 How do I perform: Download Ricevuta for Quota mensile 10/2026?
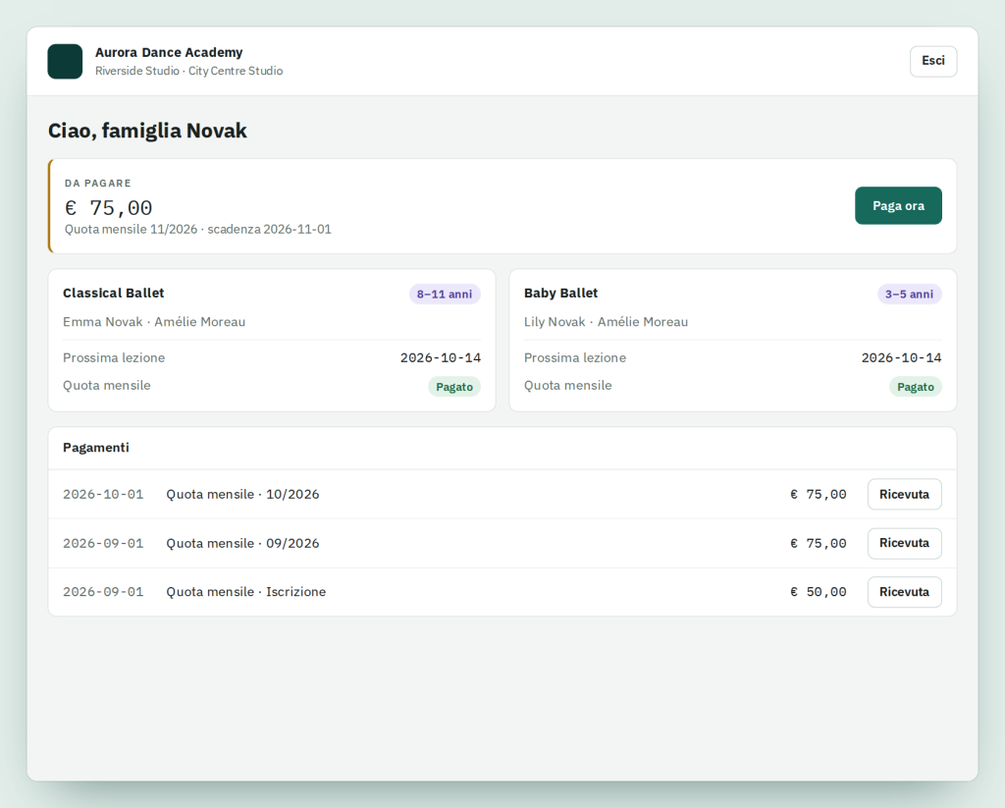click(904, 495)
